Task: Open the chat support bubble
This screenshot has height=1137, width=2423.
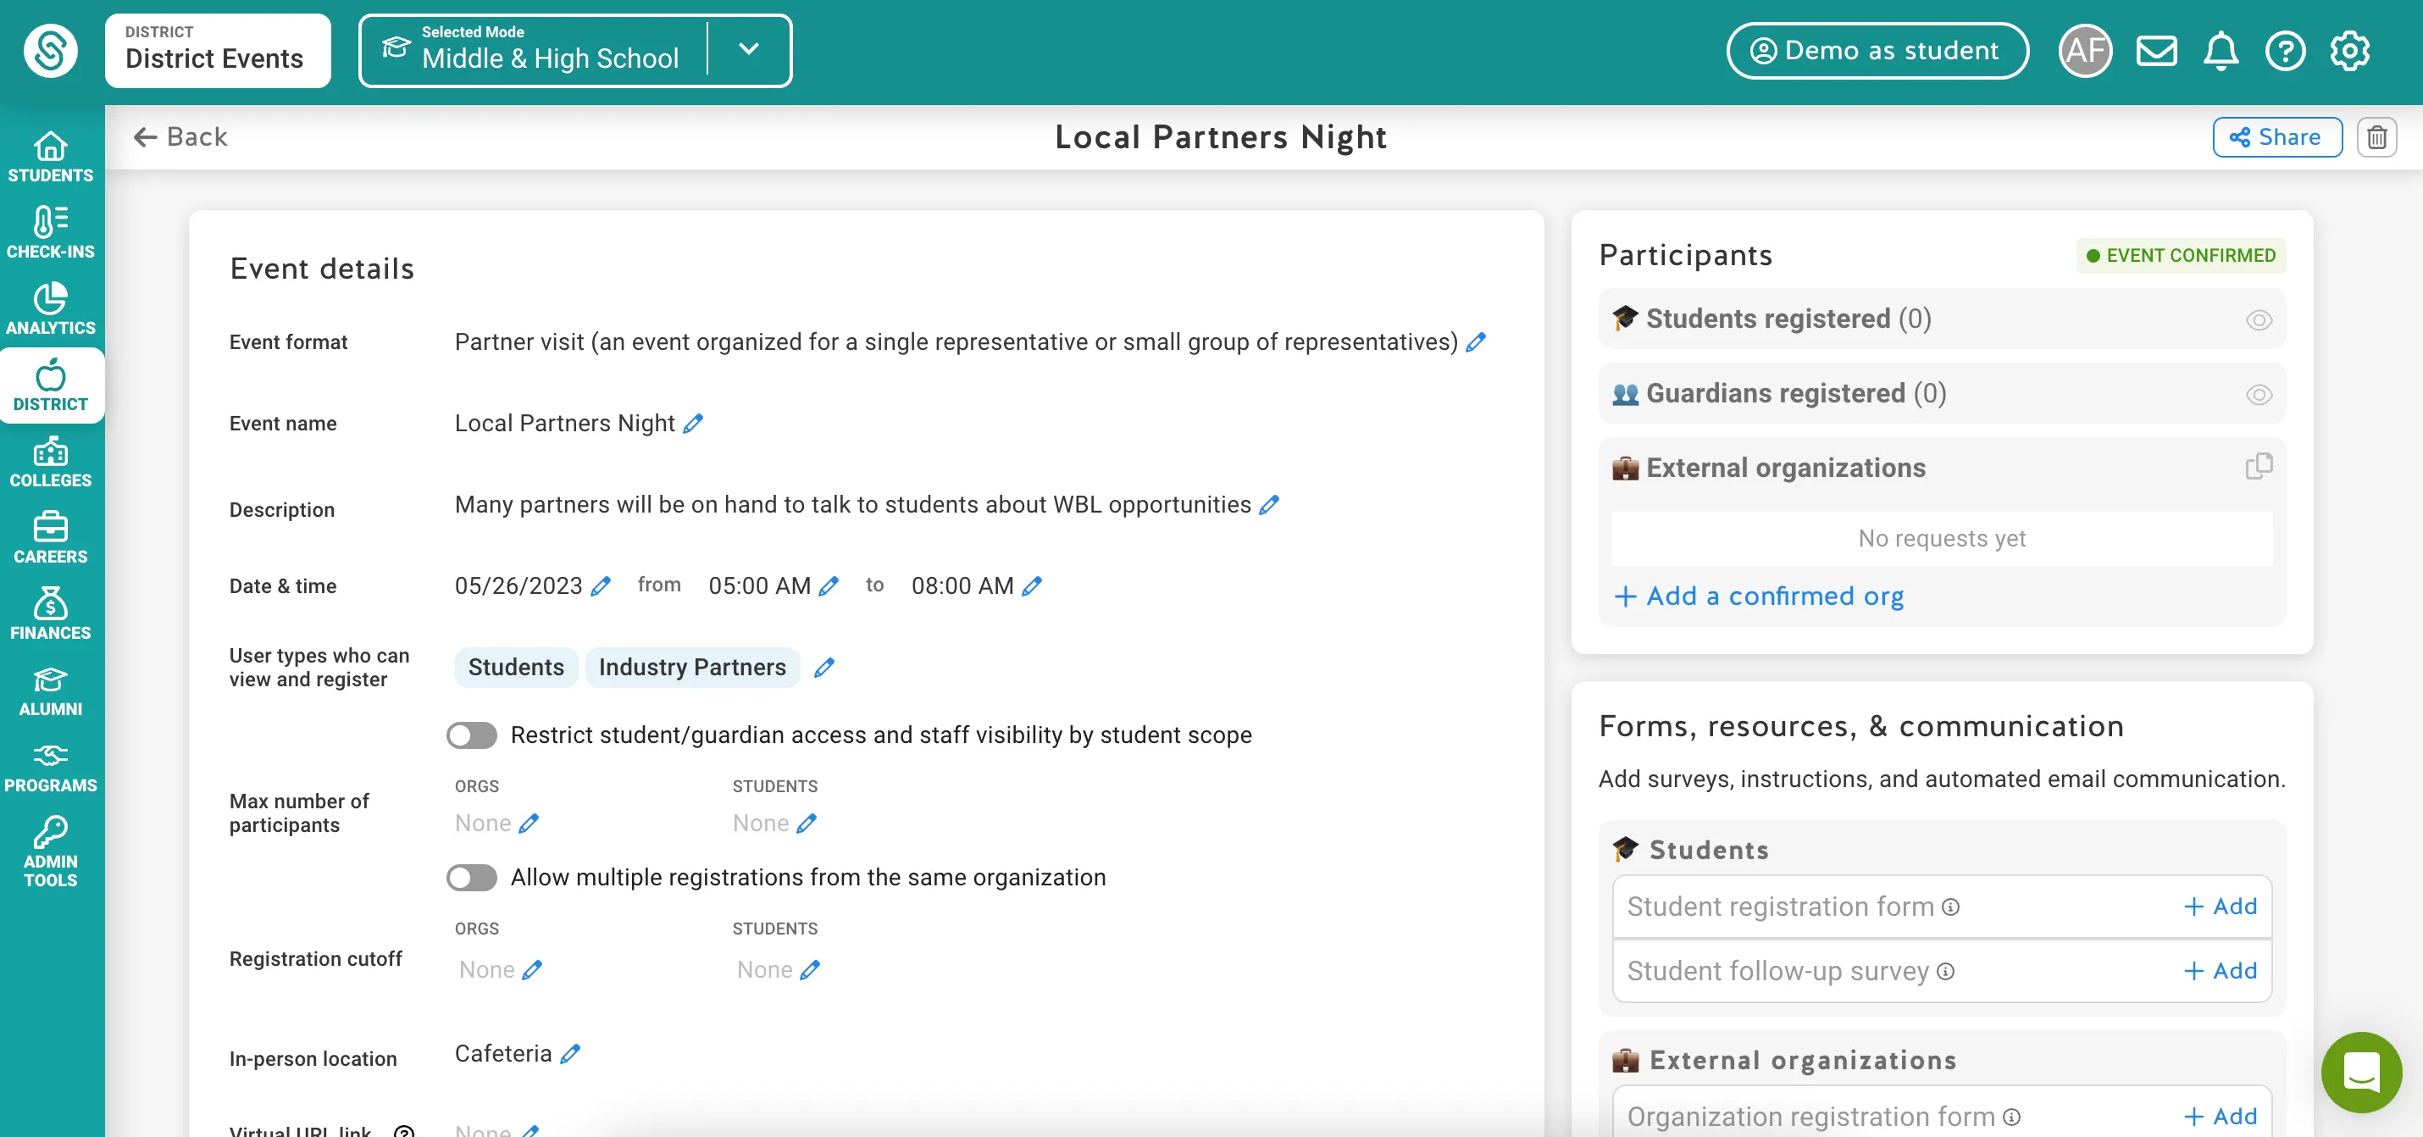Action: (x=2361, y=1072)
